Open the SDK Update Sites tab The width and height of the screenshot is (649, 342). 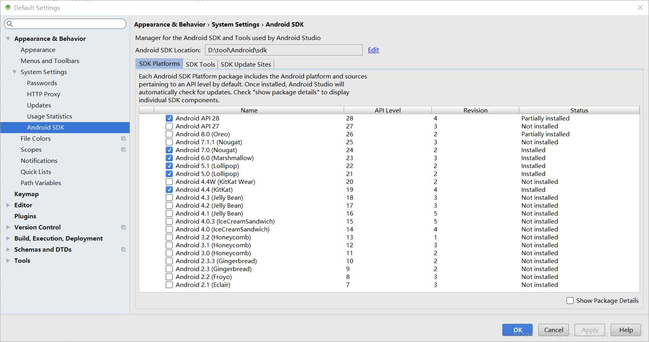[246, 64]
